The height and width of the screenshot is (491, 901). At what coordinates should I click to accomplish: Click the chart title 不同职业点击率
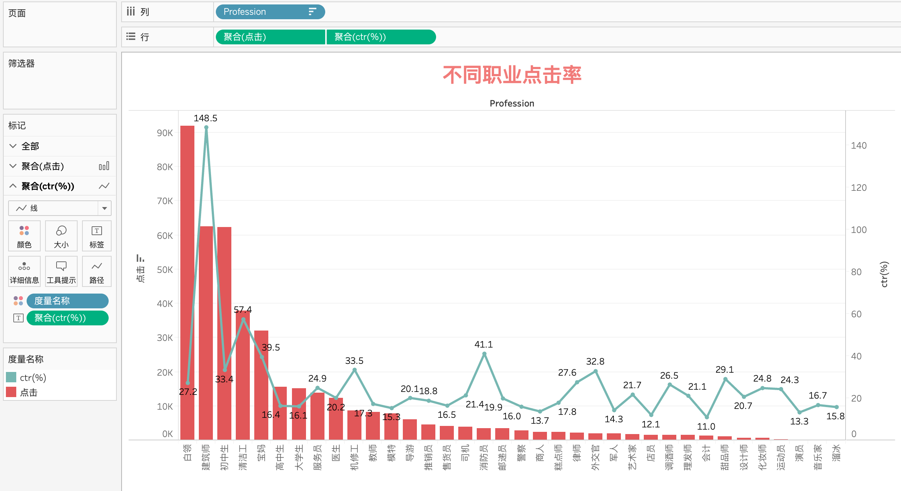click(x=512, y=75)
